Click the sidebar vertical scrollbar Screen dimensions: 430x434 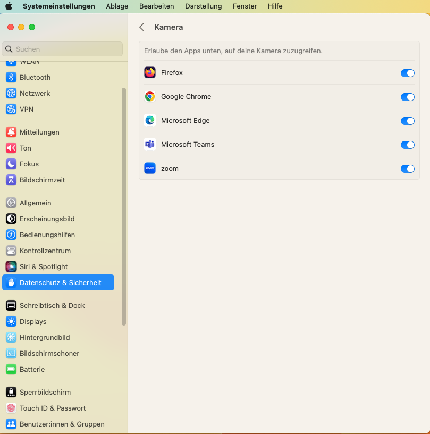coord(124,206)
